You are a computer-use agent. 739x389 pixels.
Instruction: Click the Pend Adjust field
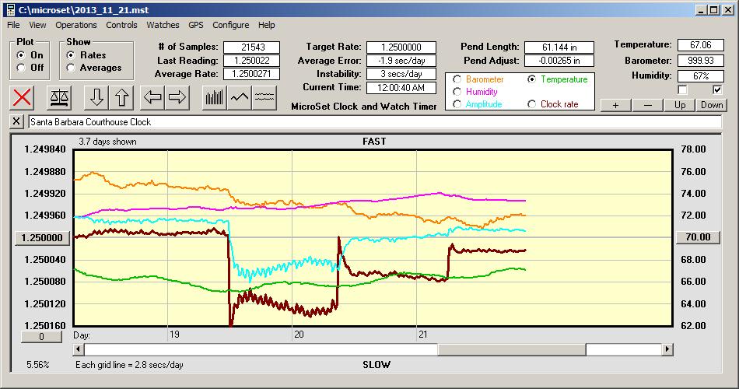click(559, 61)
